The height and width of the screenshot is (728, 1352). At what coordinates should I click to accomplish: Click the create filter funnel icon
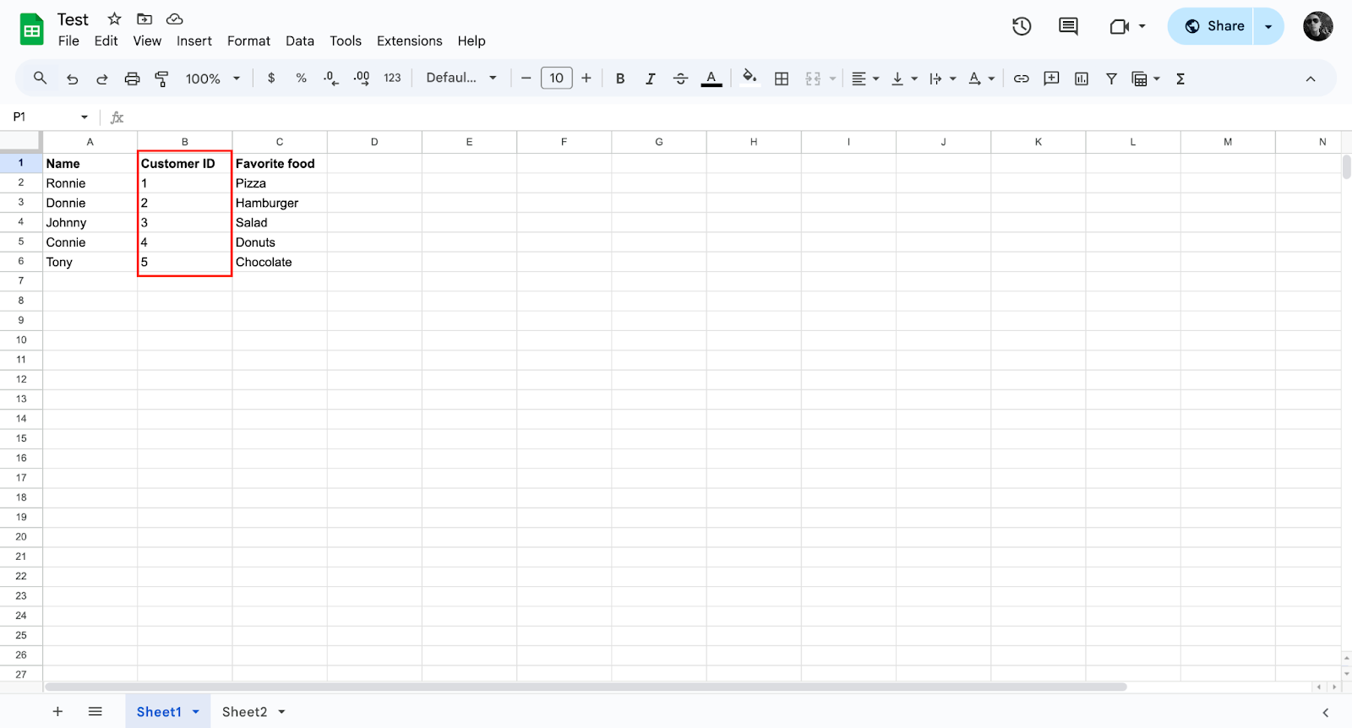pyautogui.click(x=1111, y=79)
